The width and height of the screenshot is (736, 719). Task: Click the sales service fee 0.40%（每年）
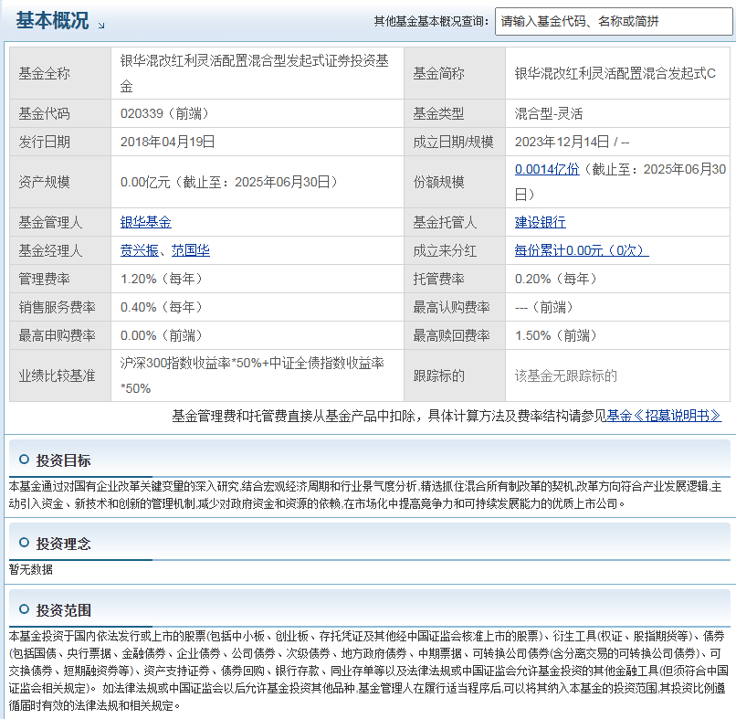coord(162,307)
